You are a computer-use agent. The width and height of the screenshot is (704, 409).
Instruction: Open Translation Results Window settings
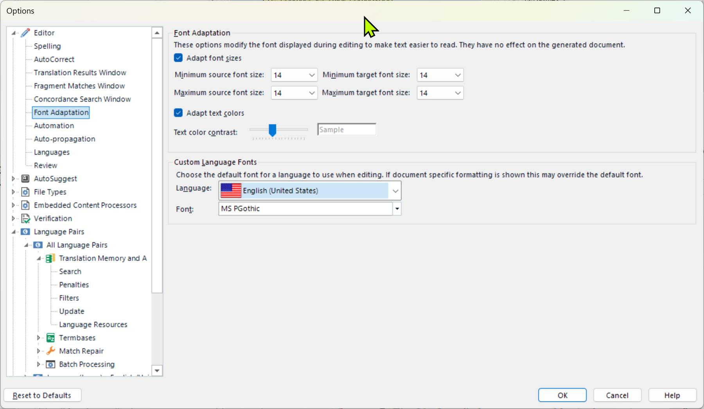click(x=80, y=73)
